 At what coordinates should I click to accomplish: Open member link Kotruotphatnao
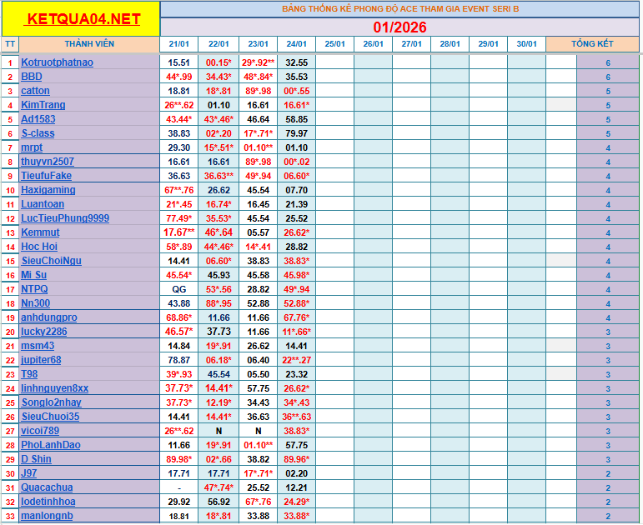(57, 62)
